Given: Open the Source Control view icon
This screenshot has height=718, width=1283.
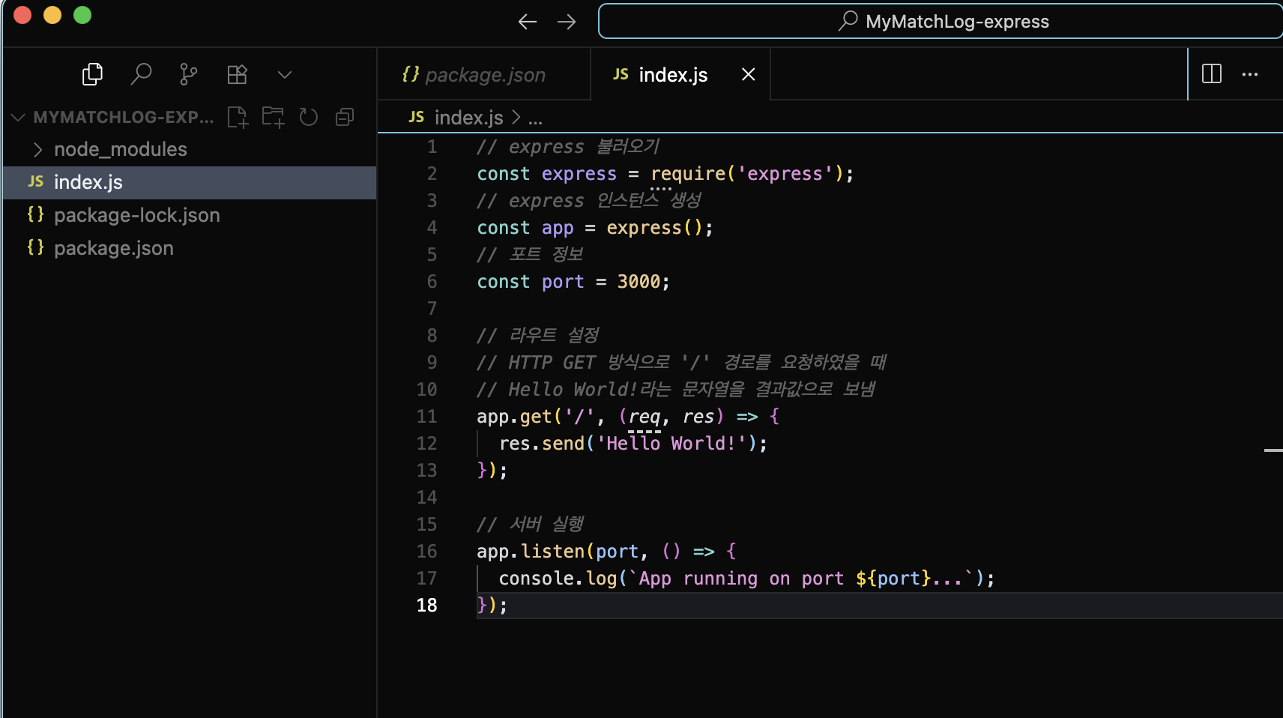Looking at the screenshot, I should point(189,74).
